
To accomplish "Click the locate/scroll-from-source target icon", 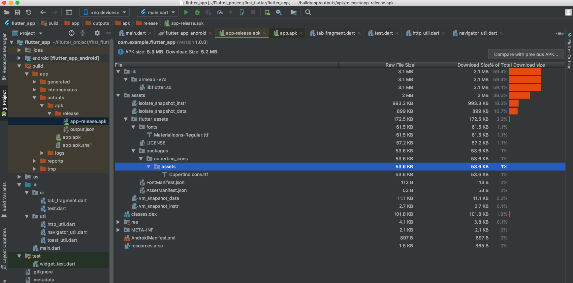I will (x=72, y=33).
